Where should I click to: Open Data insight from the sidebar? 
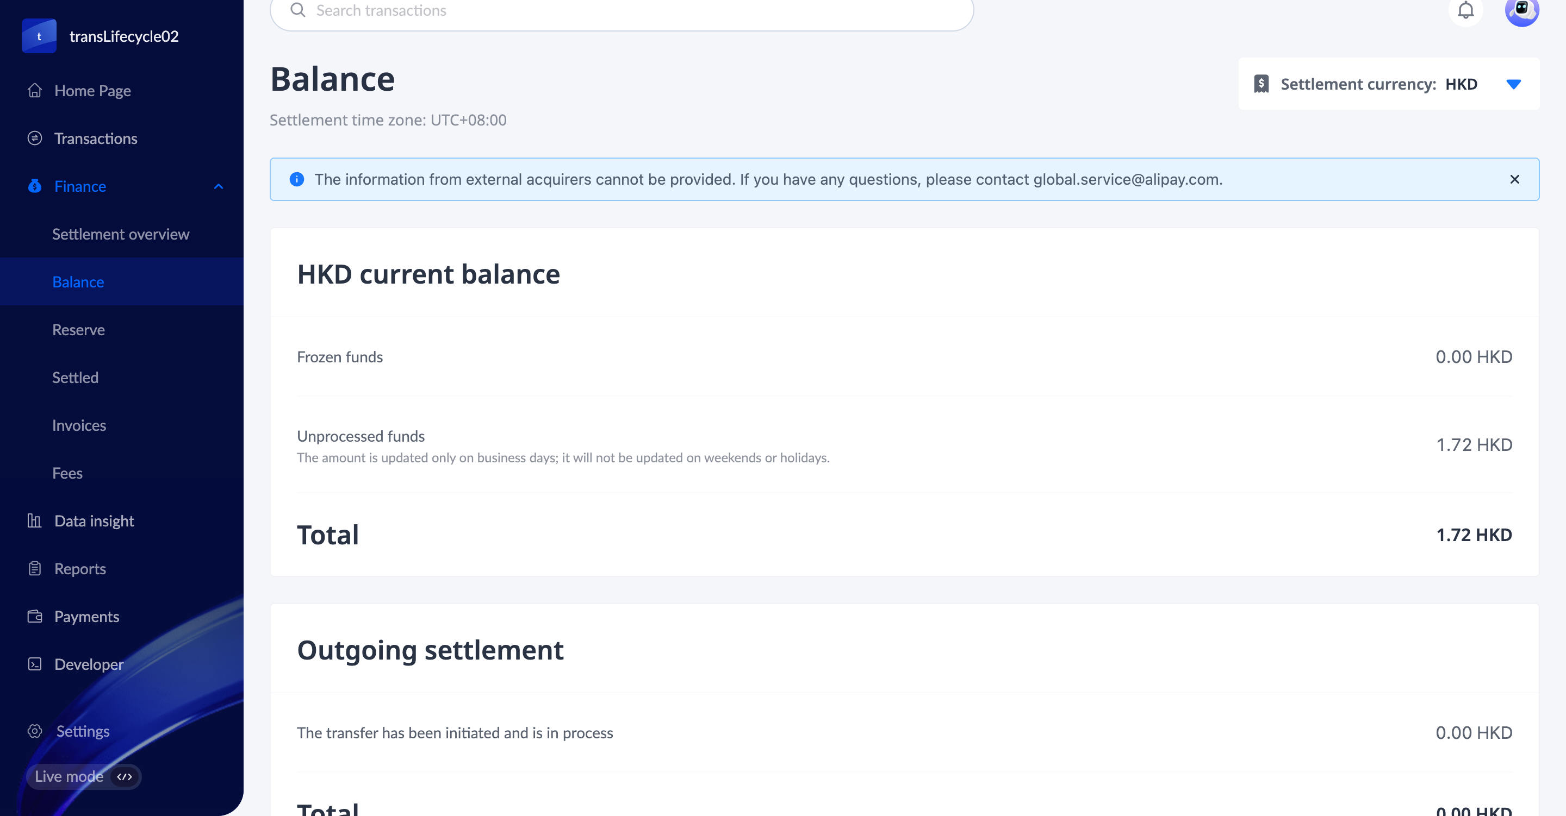[x=94, y=520]
